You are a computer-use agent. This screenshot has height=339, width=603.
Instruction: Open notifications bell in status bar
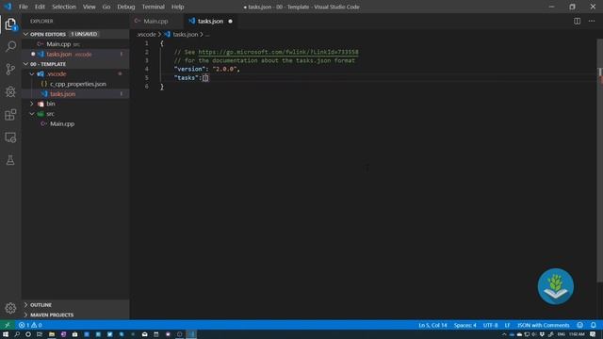594,325
